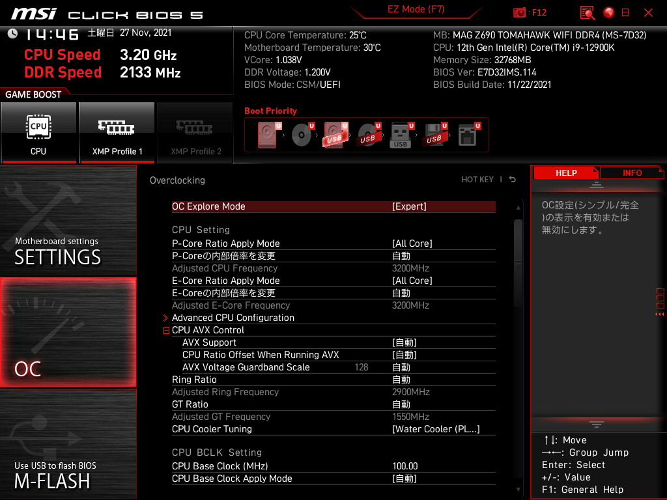Screen dimensions: 667x500
Task: Open language selection globe icon
Action: tap(609, 13)
